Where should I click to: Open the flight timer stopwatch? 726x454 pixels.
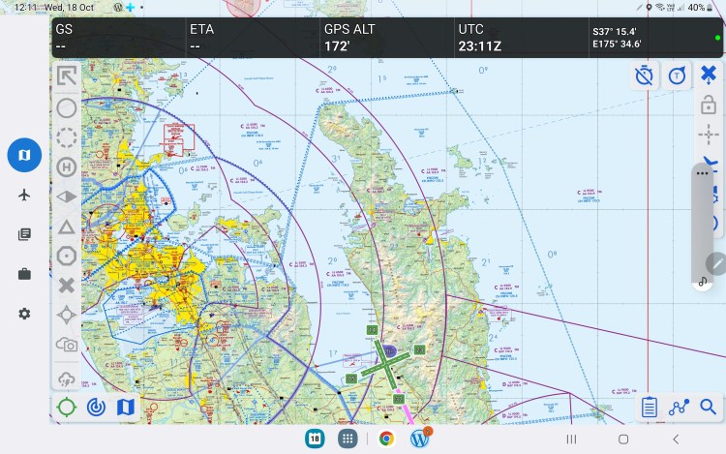[x=645, y=76]
